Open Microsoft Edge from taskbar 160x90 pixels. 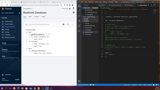pos(18,88)
